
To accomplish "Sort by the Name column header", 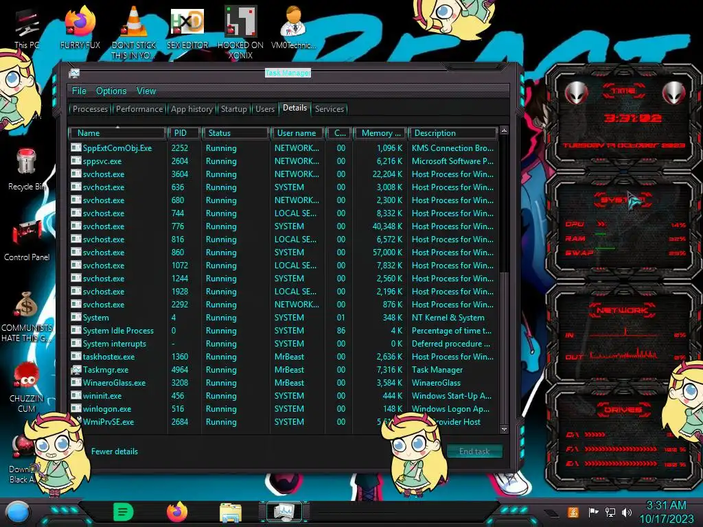I will (117, 133).
